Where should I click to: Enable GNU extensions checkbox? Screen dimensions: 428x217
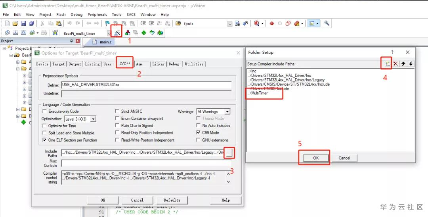tap(199, 140)
